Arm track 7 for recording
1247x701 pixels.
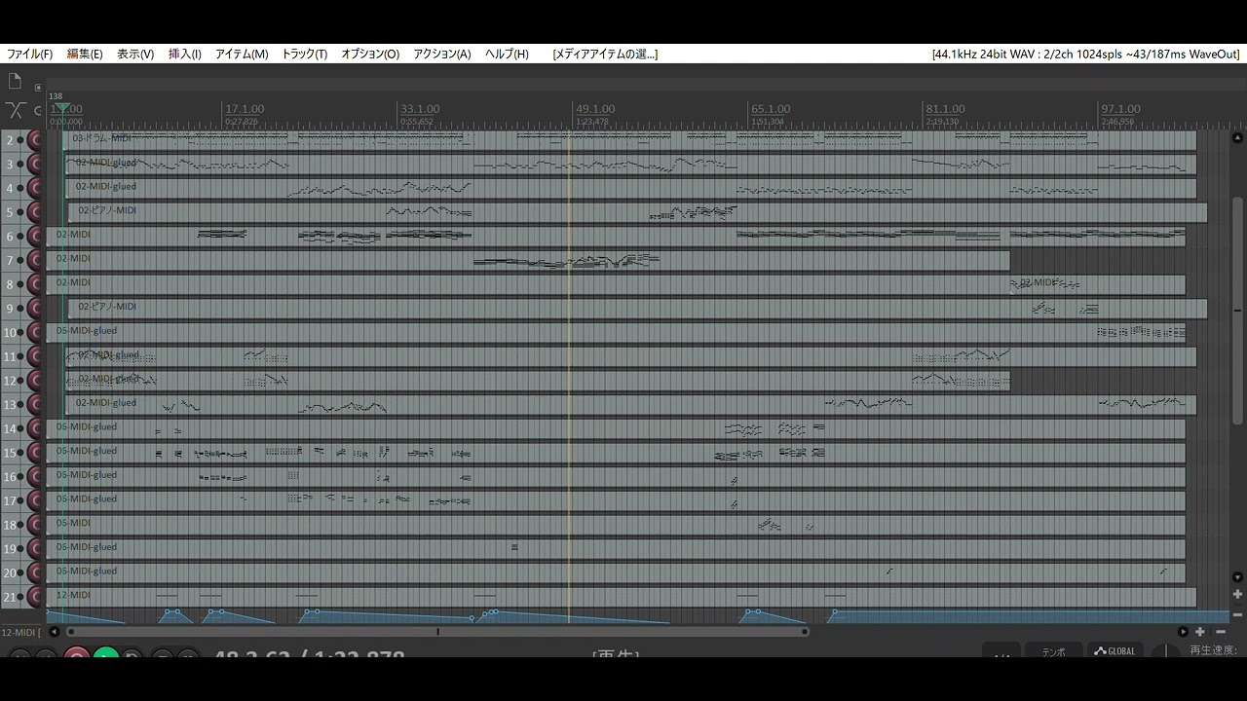point(35,261)
